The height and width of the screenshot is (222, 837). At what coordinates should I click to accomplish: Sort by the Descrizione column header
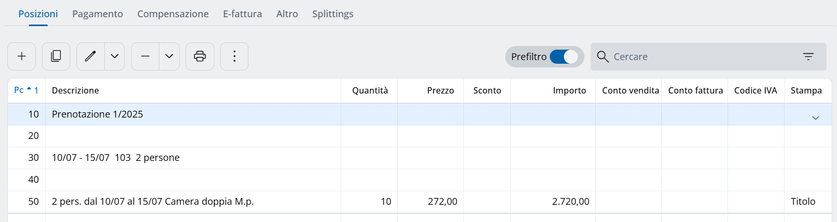pyautogui.click(x=75, y=90)
